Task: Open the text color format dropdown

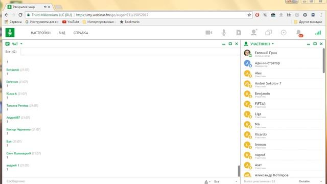Action: [x=207, y=181]
